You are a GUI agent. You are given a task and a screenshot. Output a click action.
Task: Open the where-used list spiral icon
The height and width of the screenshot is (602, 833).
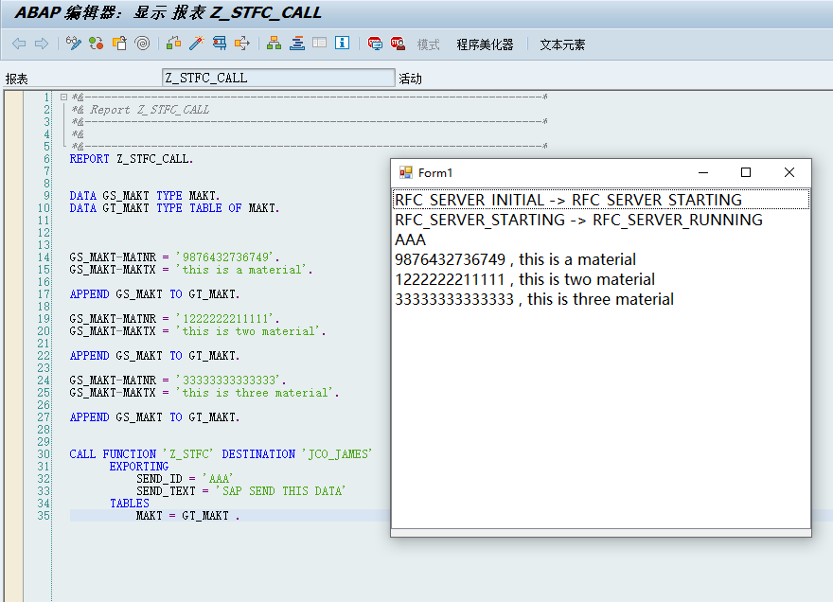tap(140, 44)
